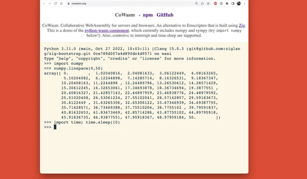The width and height of the screenshot is (307, 179).
Task: Open the Extensions puzzle menu
Action: point(227,4)
